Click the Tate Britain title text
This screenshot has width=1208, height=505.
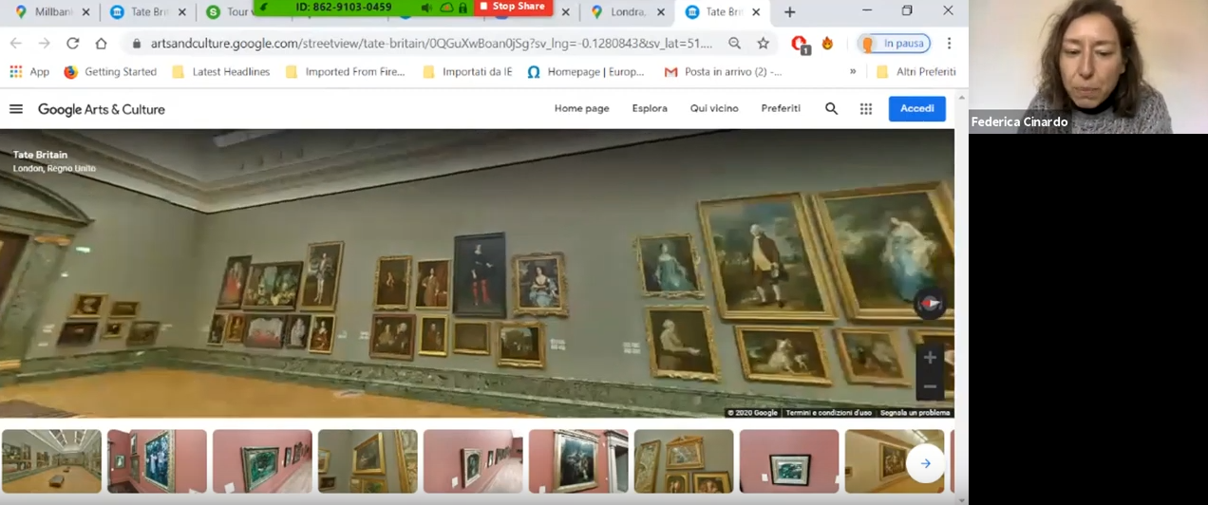pyautogui.click(x=40, y=155)
